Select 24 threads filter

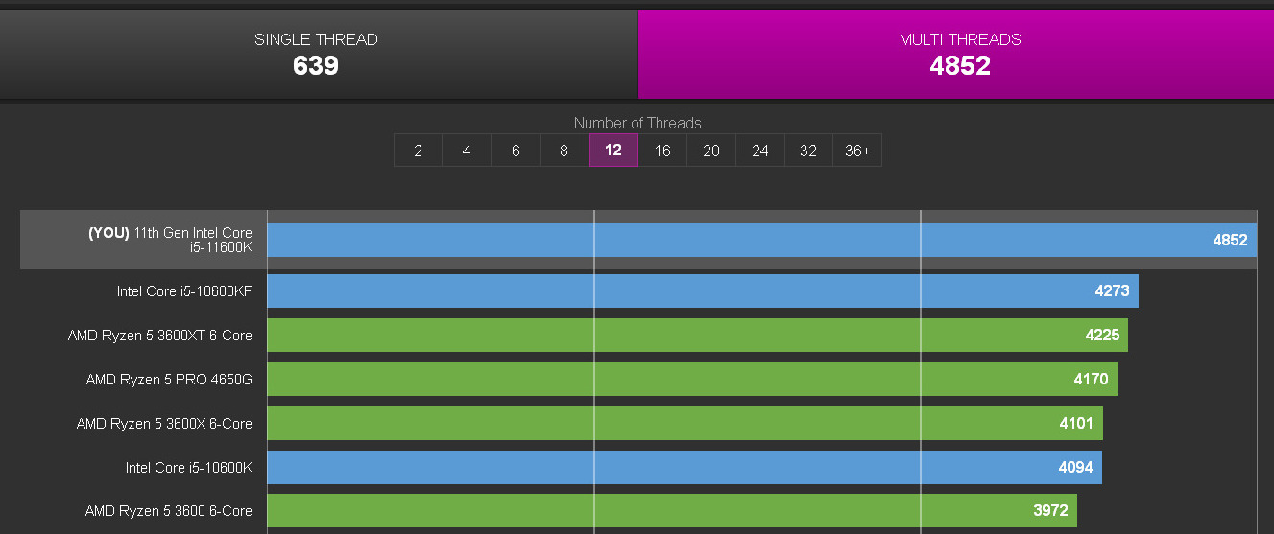pyautogui.click(x=760, y=151)
